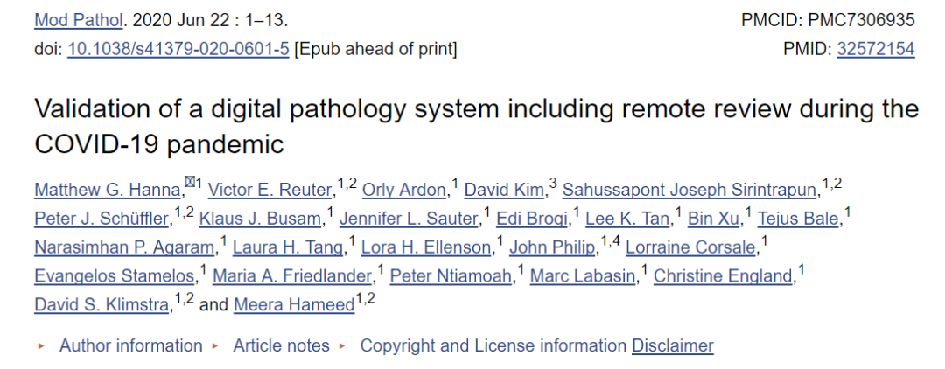Open the Mod Pathol journal link
This screenshot has height=369, width=945.
[x=79, y=21]
